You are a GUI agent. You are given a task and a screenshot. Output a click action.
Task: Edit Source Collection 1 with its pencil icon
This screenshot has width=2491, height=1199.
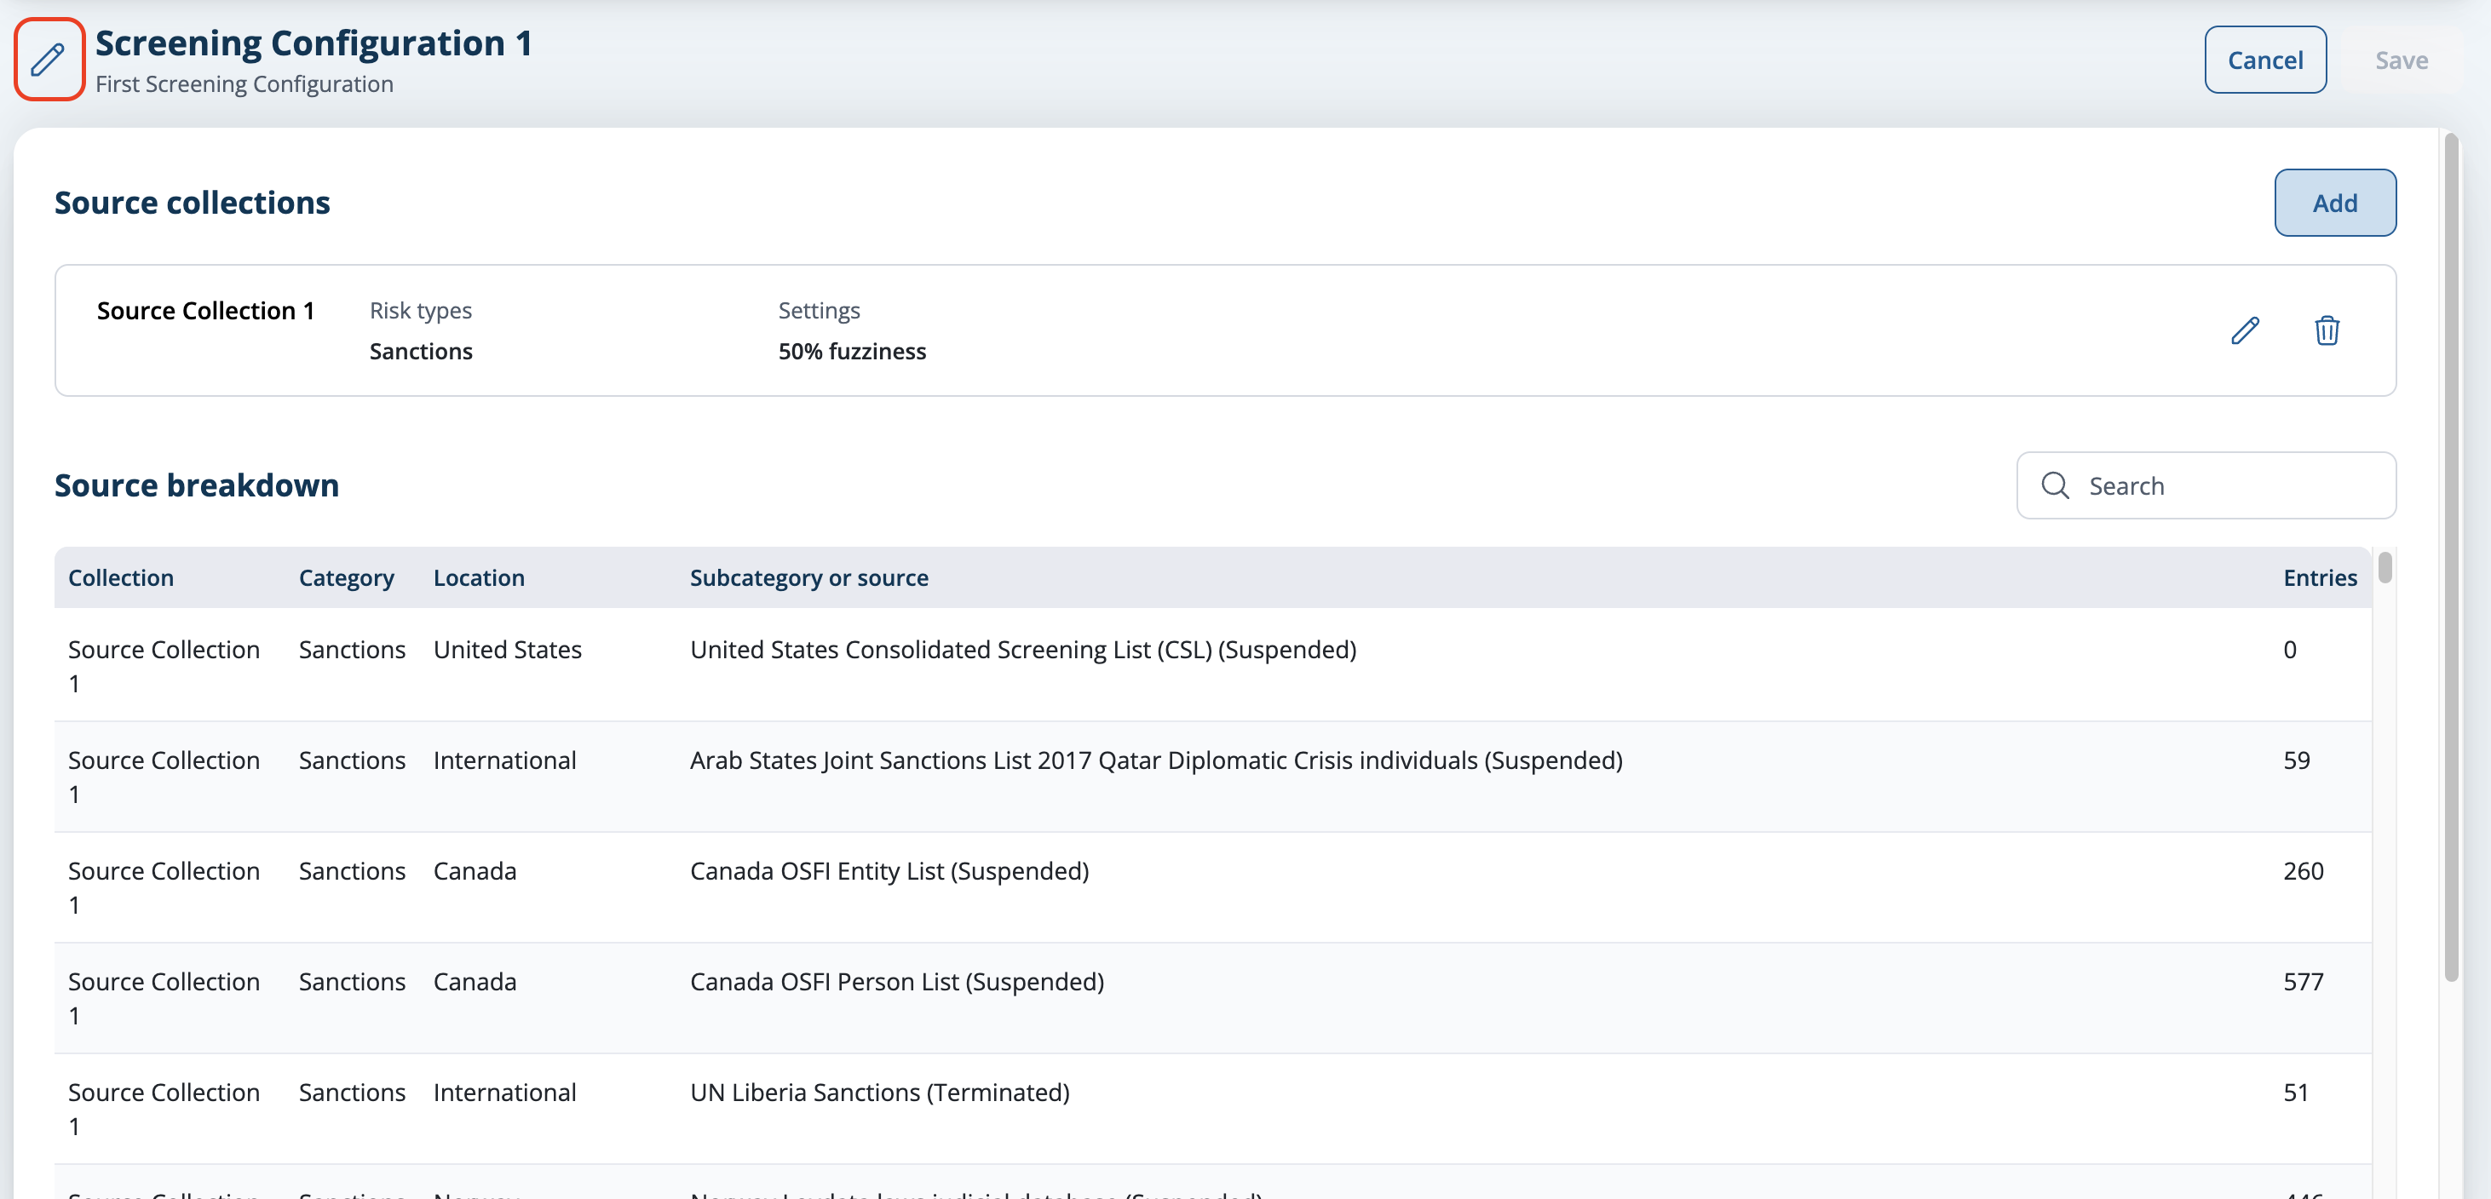(2245, 330)
